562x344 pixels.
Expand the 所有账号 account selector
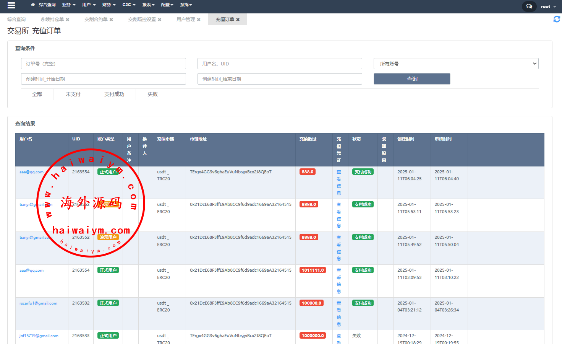click(456, 64)
